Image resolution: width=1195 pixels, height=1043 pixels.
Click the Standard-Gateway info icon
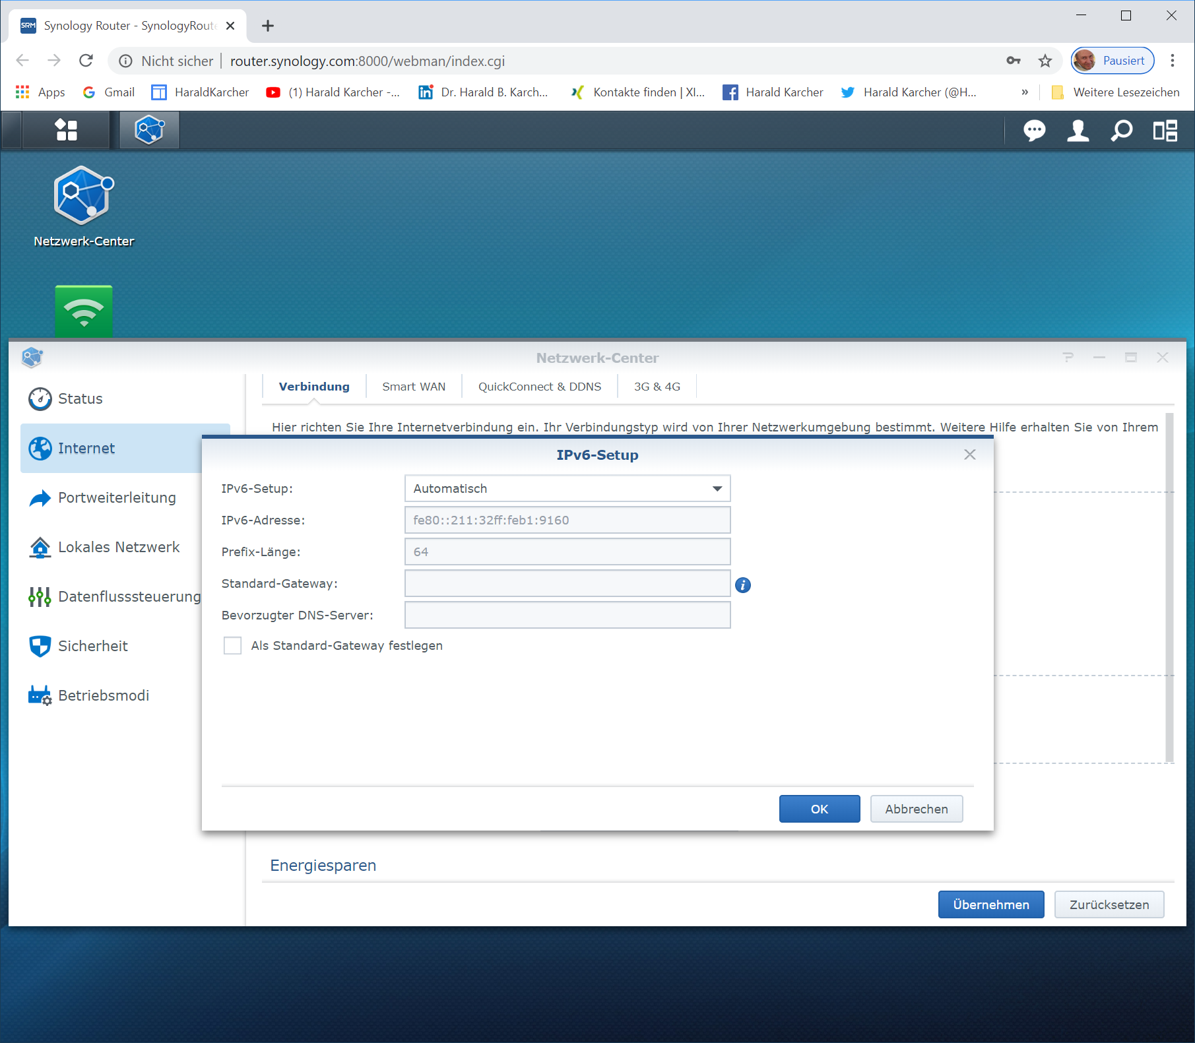point(743,585)
